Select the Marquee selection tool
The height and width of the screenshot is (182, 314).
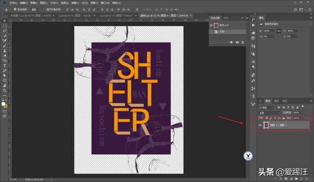(x=4, y=26)
